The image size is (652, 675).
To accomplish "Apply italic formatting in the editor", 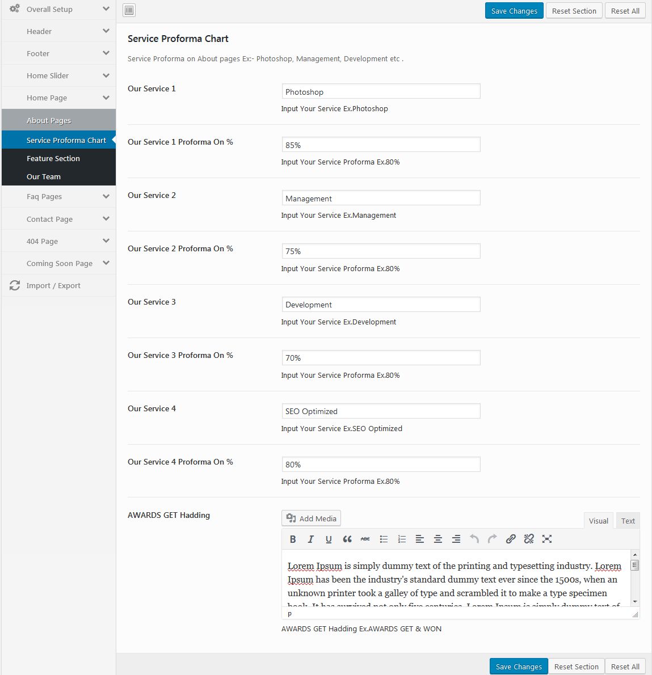I will tap(310, 539).
